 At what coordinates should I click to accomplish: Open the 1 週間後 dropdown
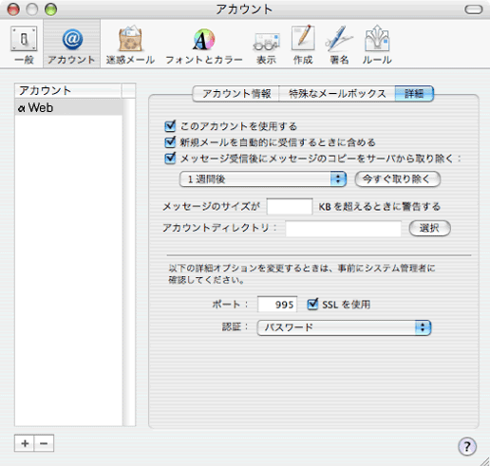point(263,179)
